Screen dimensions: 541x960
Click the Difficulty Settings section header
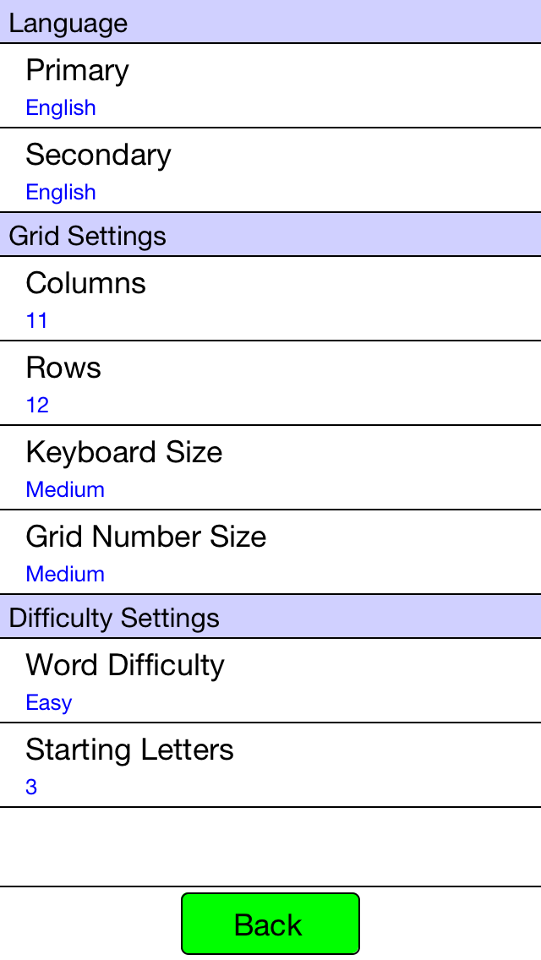270,617
